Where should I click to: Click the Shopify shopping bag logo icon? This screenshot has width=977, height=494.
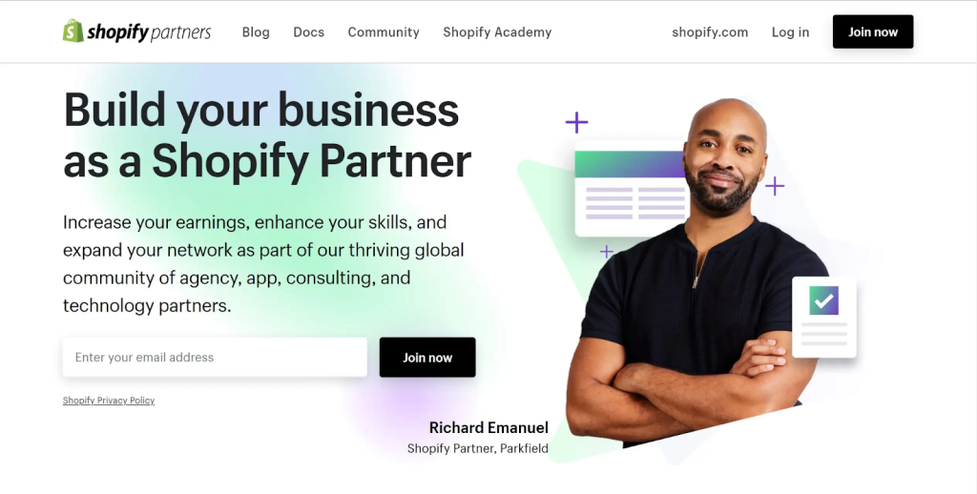73,31
